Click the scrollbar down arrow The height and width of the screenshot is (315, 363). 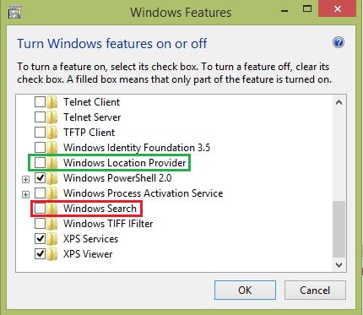pos(339,264)
